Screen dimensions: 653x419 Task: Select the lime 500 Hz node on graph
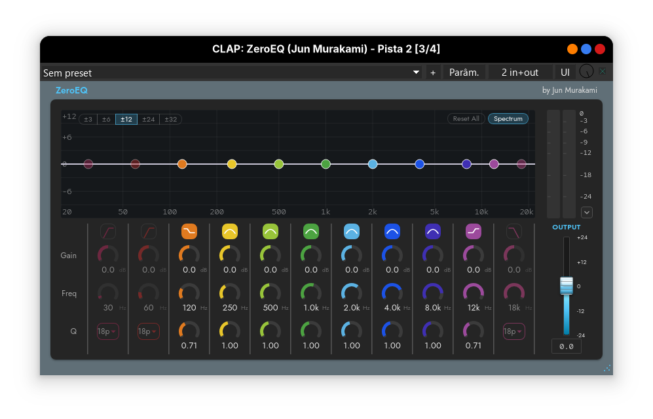(x=279, y=164)
